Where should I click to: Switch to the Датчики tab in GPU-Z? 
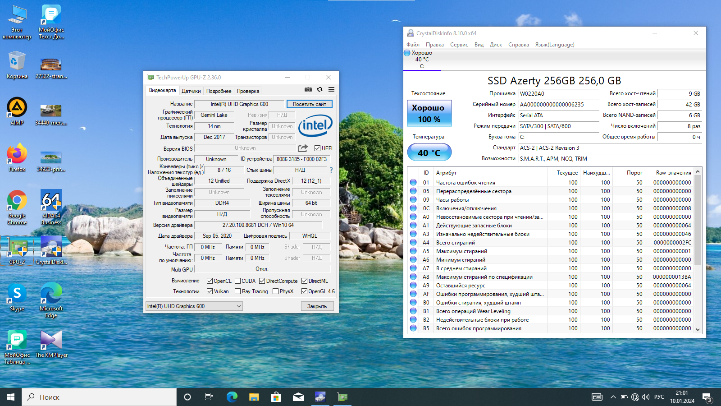click(x=191, y=91)
